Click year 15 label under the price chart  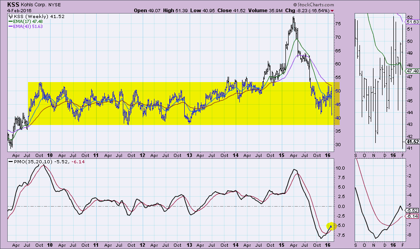click(x=281, y=155)
